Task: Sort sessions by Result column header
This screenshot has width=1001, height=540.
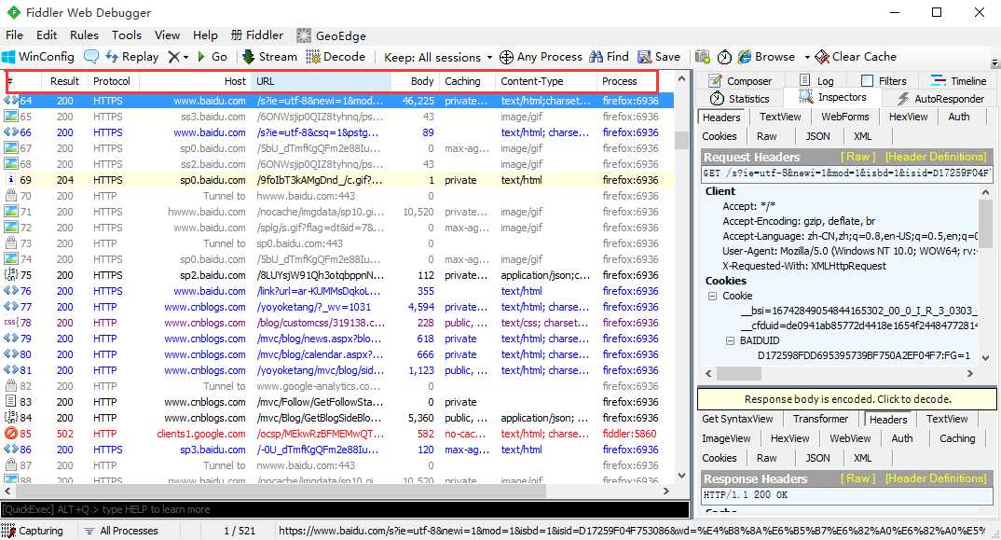Action: [64, 81]
